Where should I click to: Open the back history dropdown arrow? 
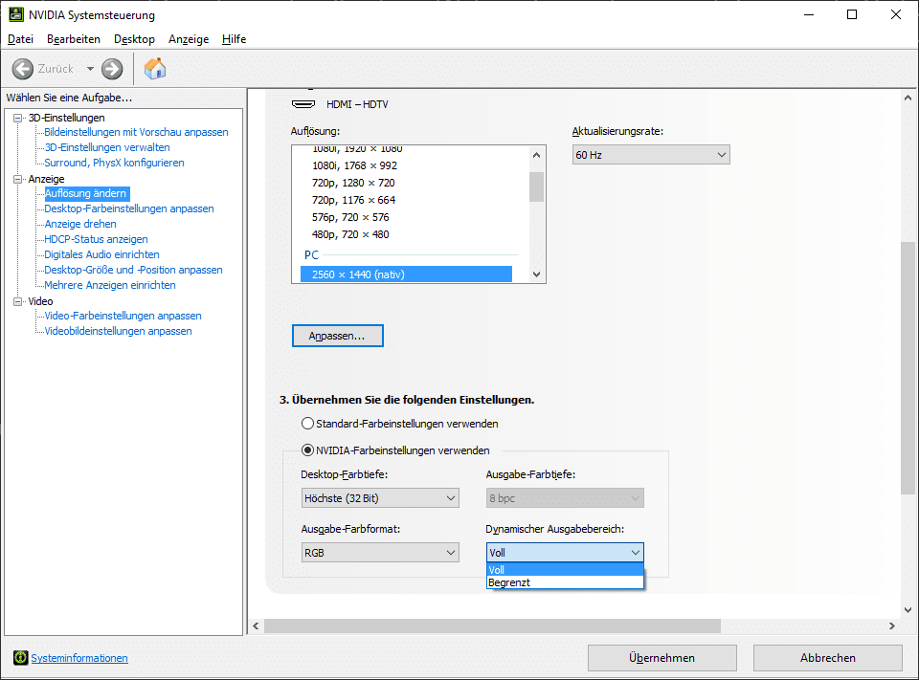90,69
